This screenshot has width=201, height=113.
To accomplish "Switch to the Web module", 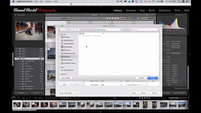I will point(187,10).
